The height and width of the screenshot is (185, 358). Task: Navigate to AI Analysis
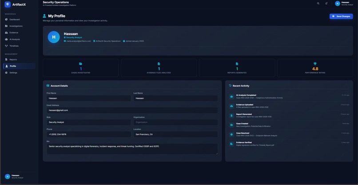19,39
